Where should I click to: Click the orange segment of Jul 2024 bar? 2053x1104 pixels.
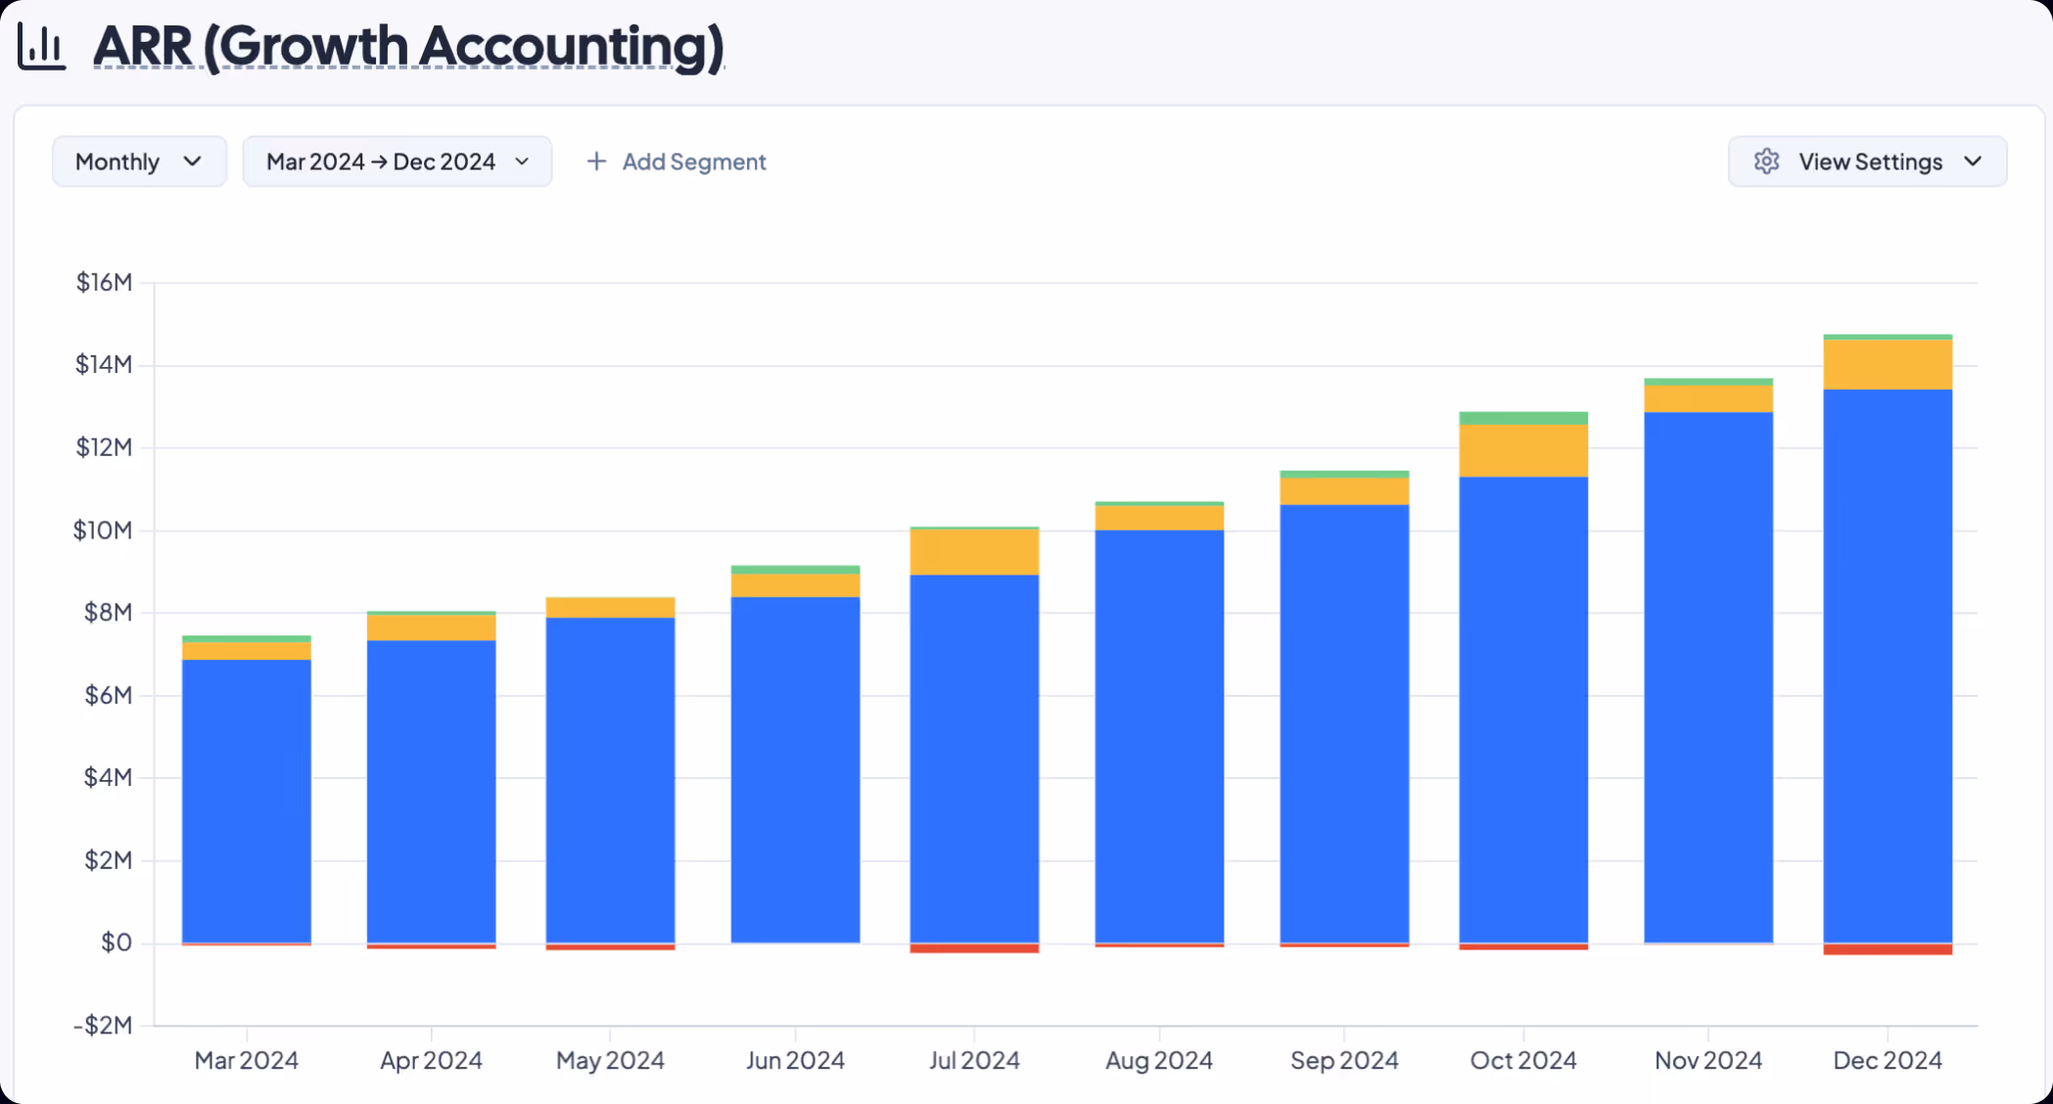tap(974, 552)
